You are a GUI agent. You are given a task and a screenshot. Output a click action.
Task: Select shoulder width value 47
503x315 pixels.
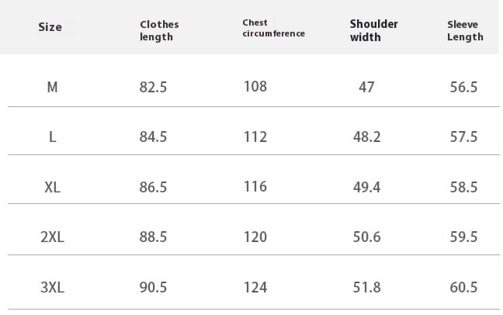(366, 87)
